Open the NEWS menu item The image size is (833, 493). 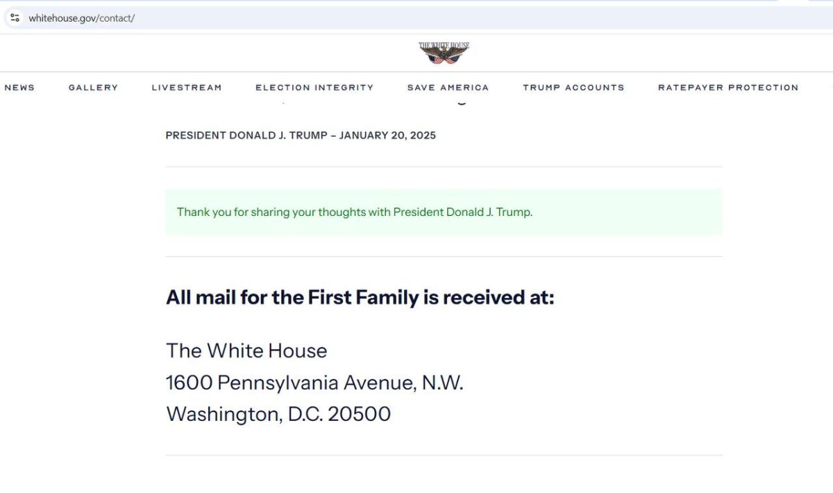[x=19, y=87]
